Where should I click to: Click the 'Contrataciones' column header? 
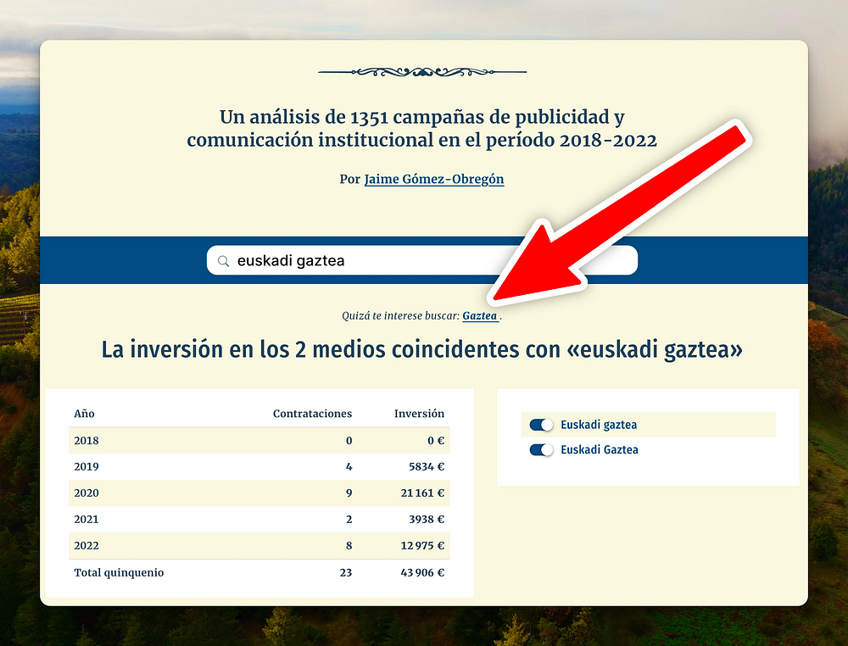pos(312,414)
